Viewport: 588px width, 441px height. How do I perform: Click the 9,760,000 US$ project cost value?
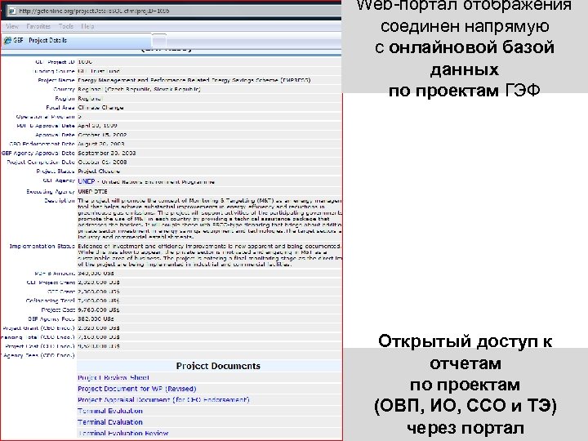click(99, 310)
